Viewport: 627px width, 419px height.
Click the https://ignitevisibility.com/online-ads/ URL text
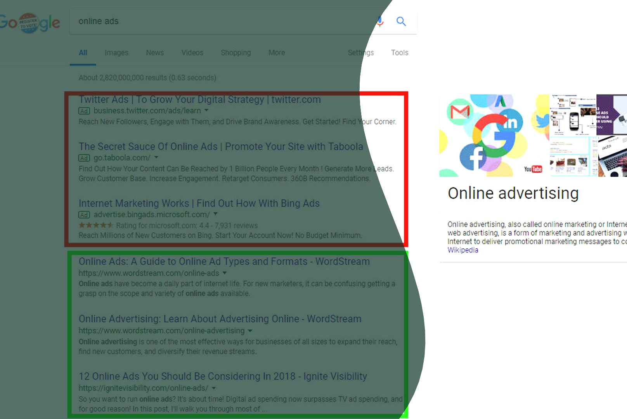point(144,388)
